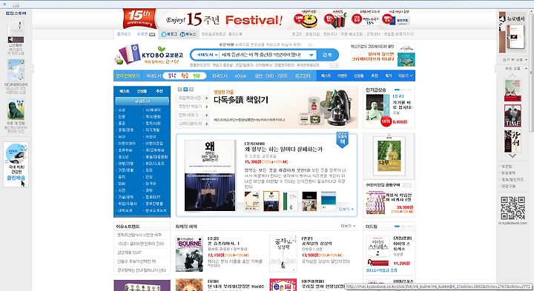The height and width of the screenshot is (291, 534).
Task: Open 제휴/할인카드 in the right sidebar
Action: point(512,179)
